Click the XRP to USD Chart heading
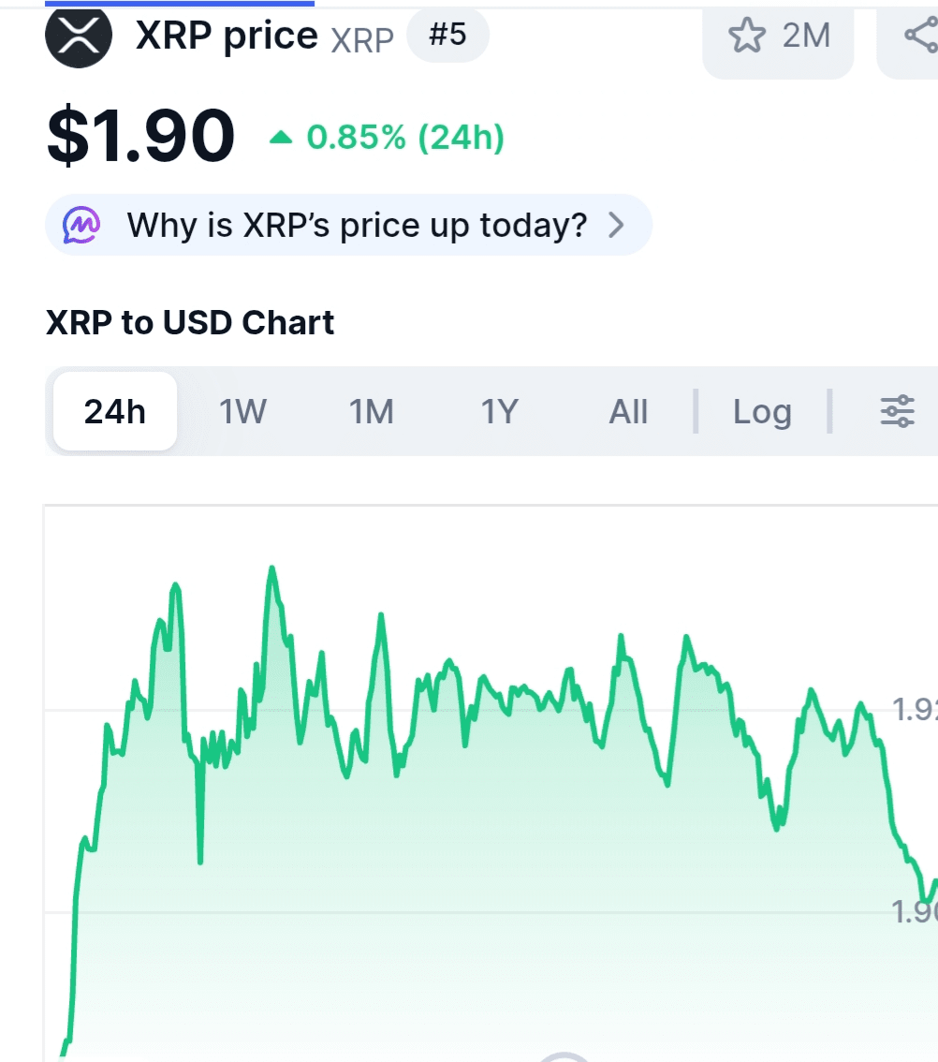 (190, 323)
